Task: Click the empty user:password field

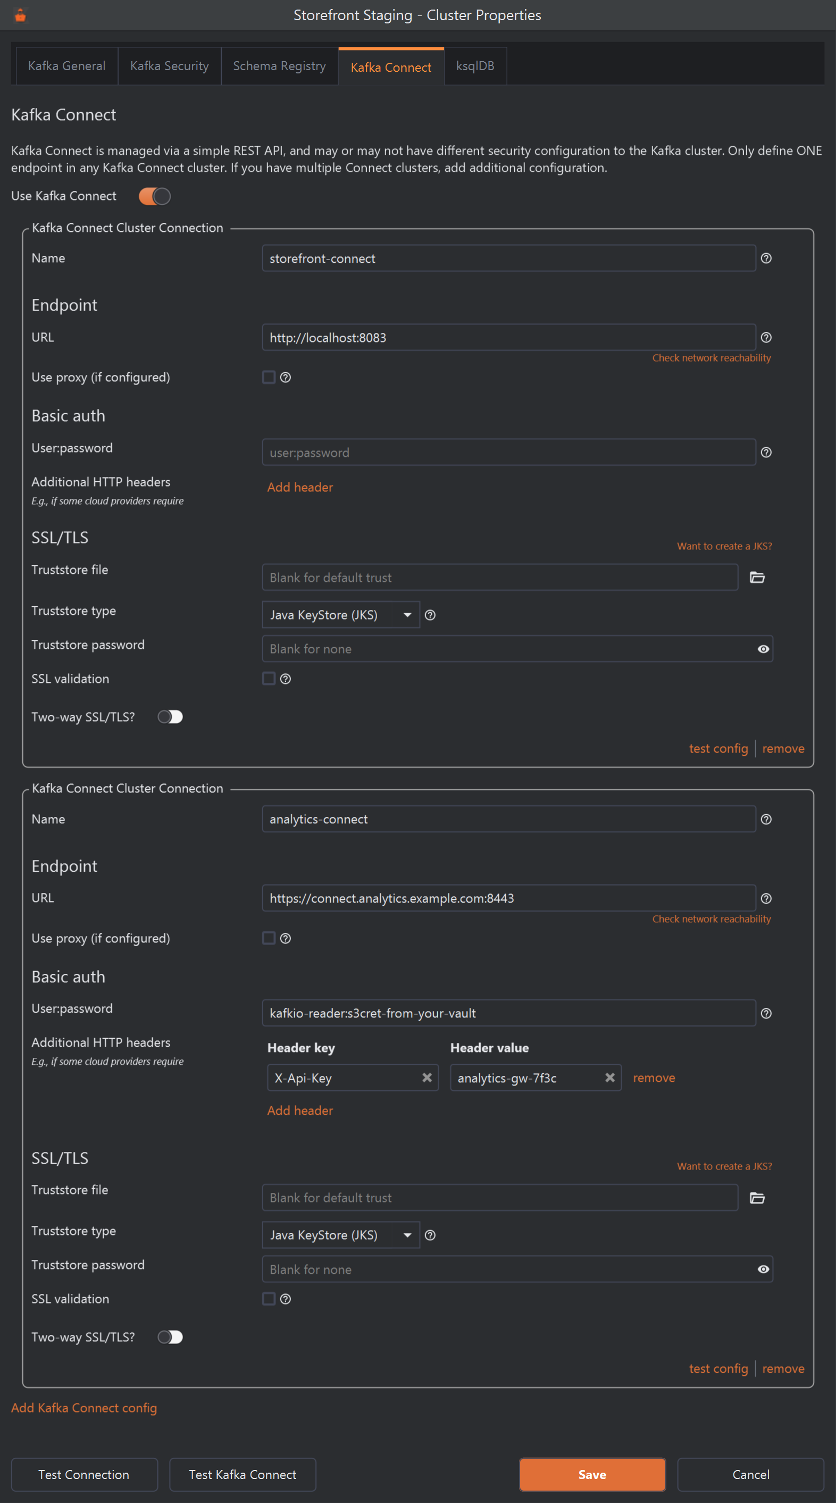Action: point(509,452)
